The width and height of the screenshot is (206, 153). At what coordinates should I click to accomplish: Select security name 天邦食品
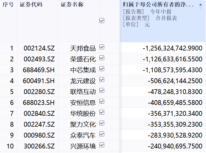click(83, 48)
